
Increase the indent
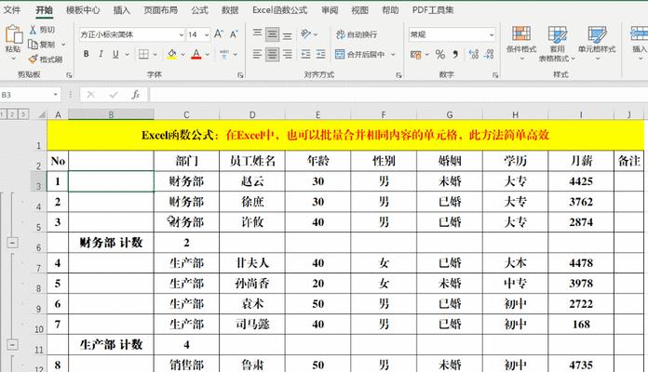point(320,54)
